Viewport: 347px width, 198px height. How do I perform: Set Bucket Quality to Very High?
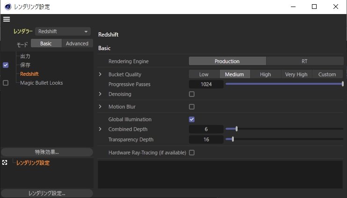296,74
